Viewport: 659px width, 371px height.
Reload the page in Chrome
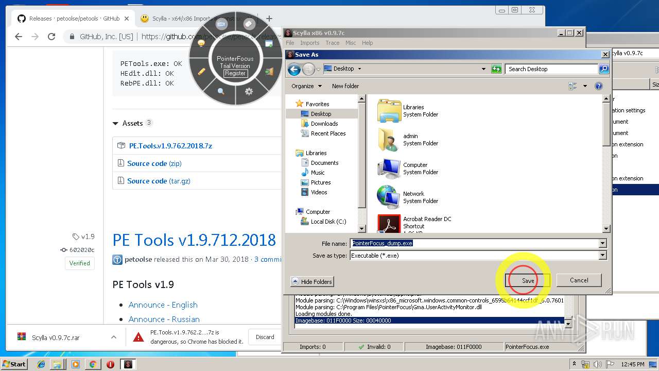coord(51,37)
